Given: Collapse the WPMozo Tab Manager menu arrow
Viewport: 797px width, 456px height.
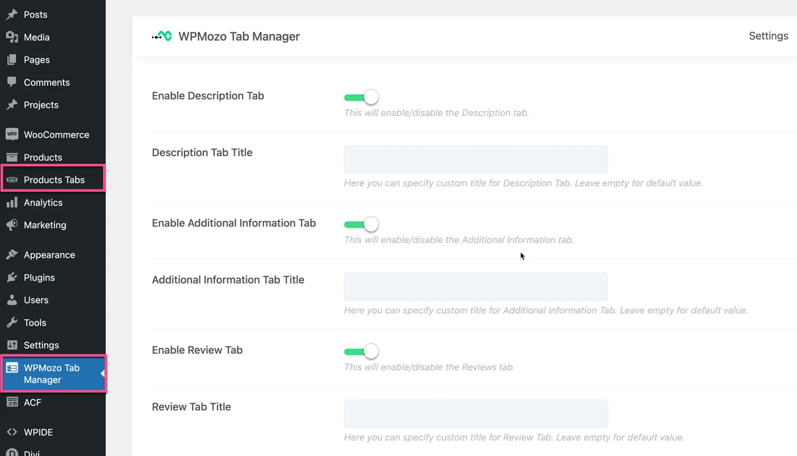Looking at the screenshot, I should 102,374.
